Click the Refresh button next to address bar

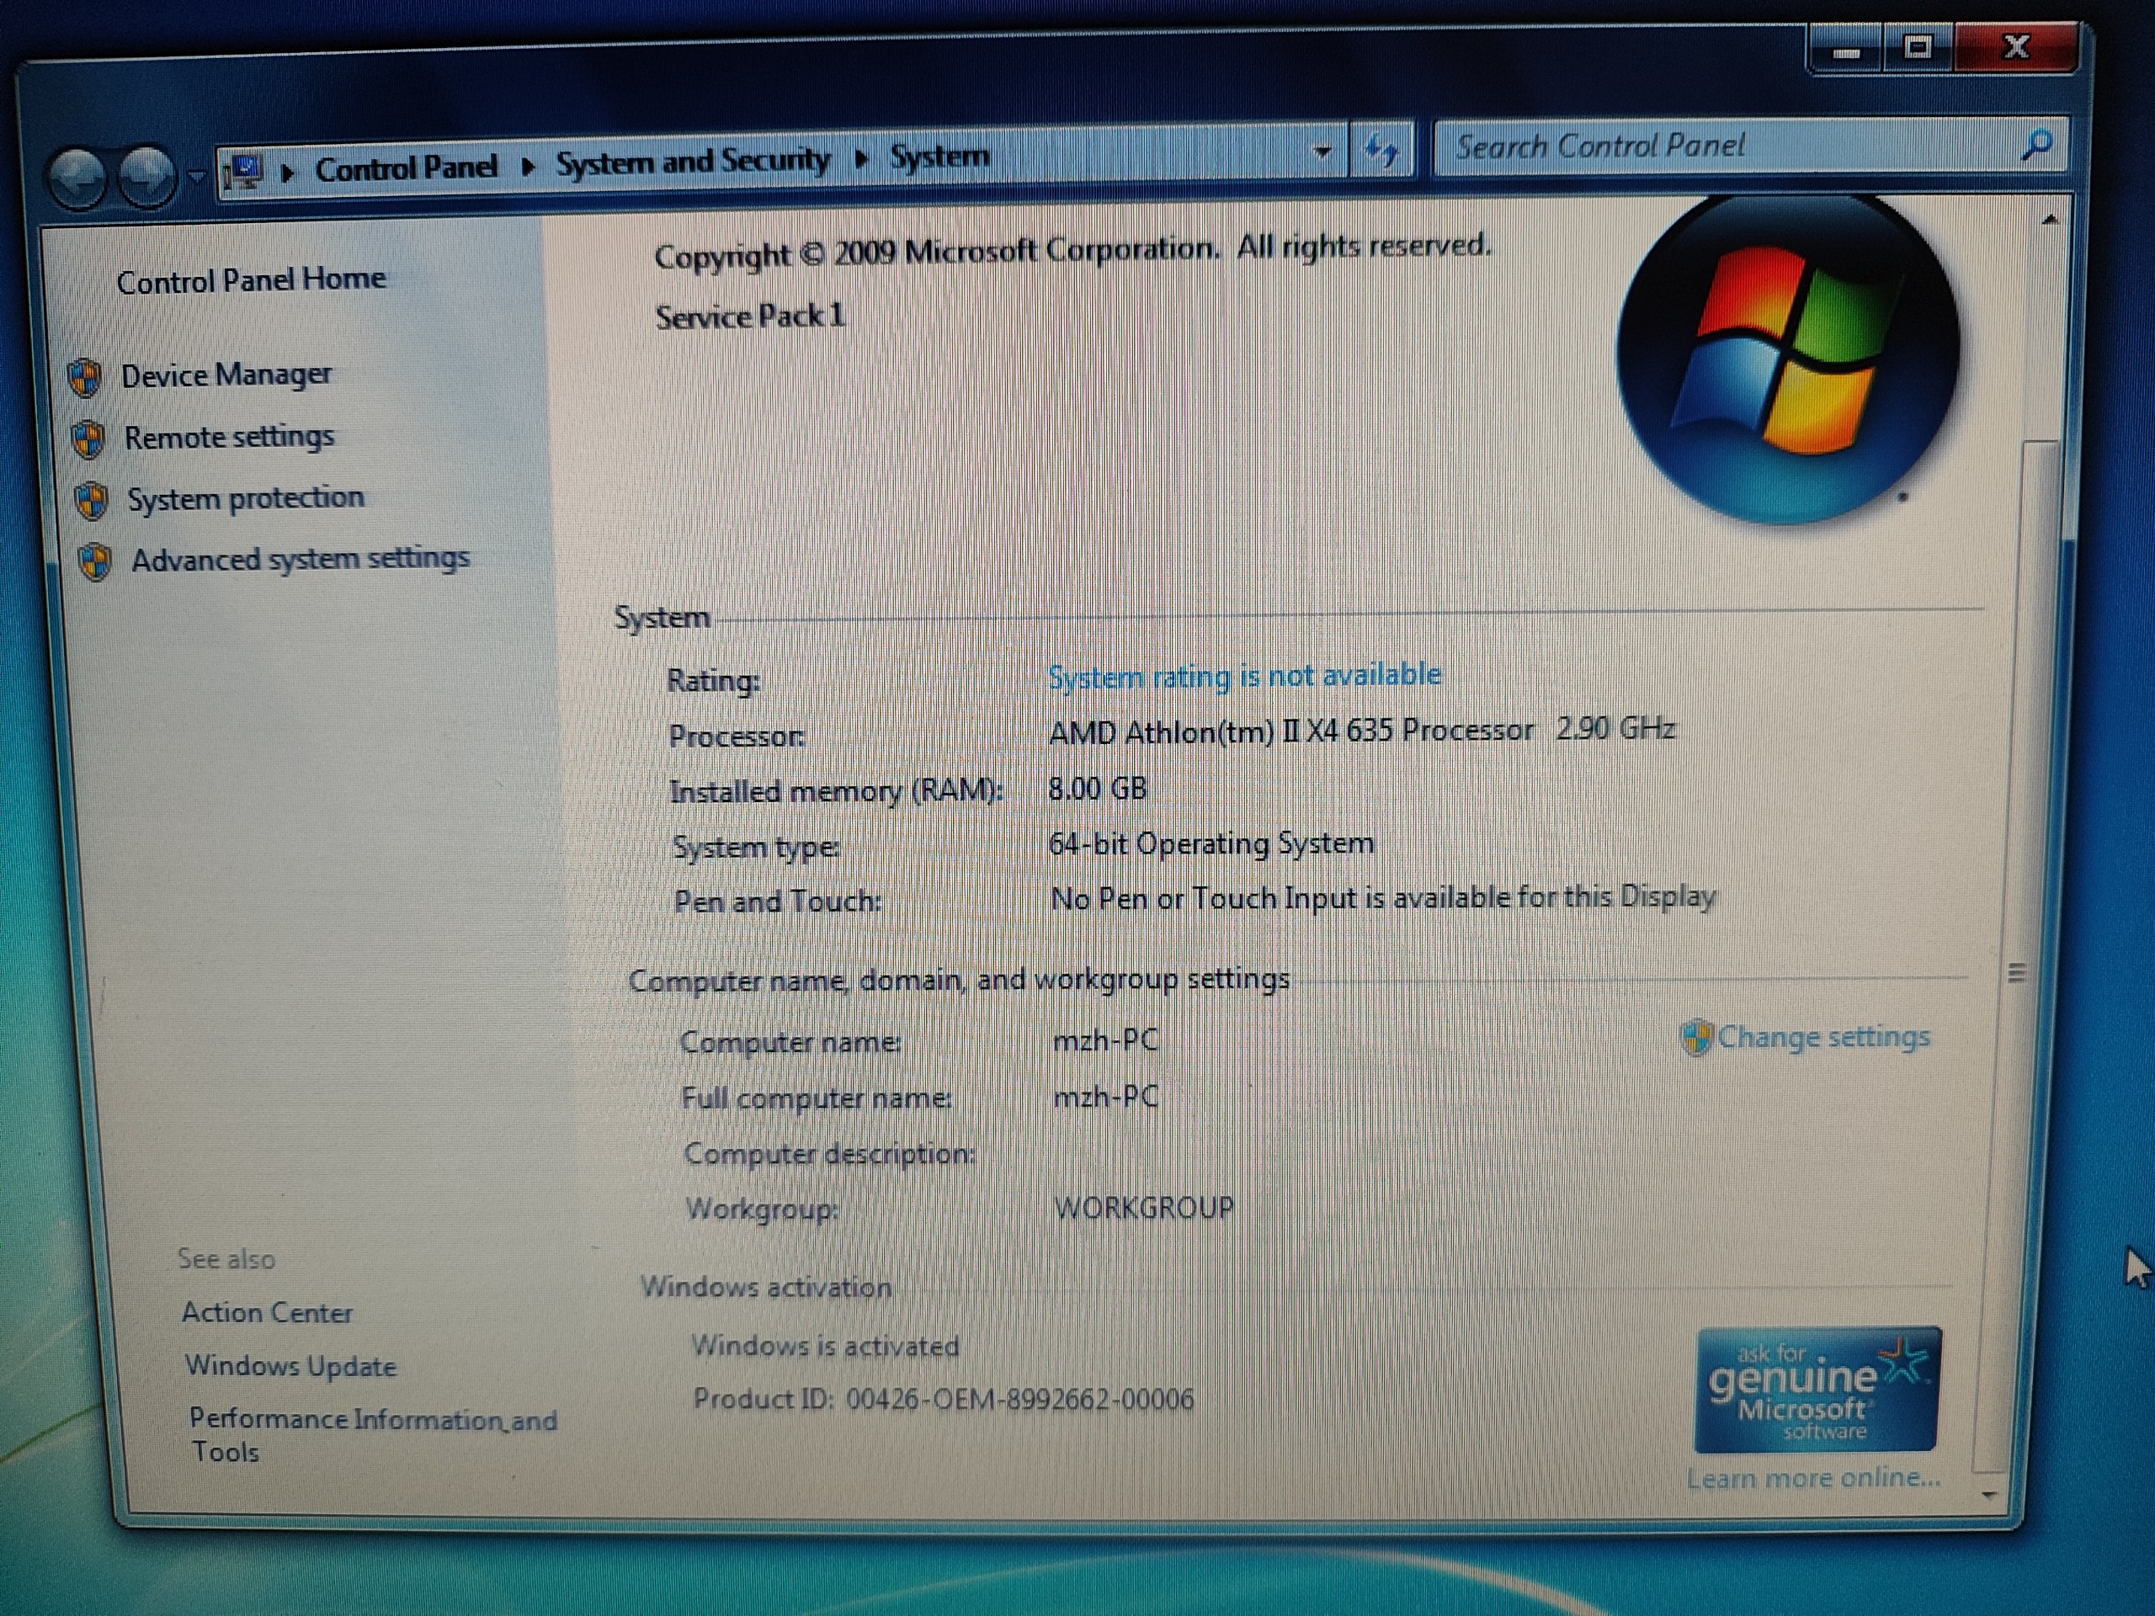point(1381,150)
